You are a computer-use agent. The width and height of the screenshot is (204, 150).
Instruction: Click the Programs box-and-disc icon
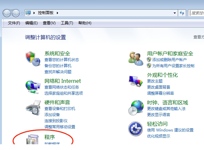pyautogui.click(x=33, y=139)
